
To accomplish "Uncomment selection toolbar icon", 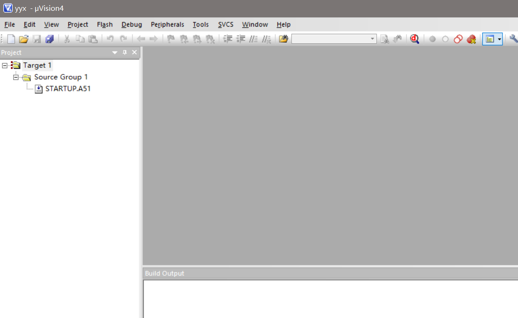I will pos(266,39).
